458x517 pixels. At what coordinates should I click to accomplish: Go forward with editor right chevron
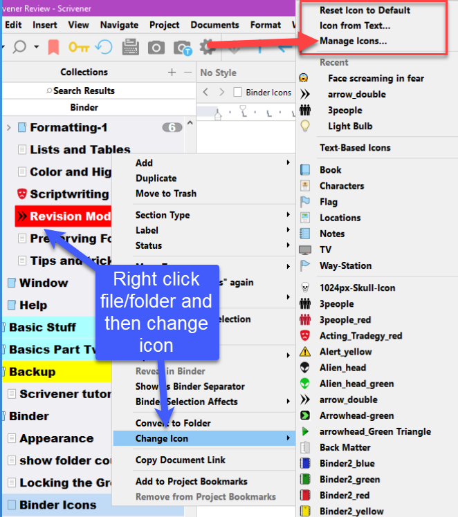[x=222, y=92]
